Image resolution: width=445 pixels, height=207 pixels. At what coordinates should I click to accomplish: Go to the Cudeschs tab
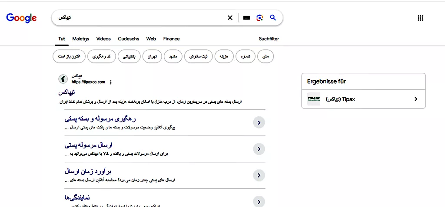pos(129,39)
